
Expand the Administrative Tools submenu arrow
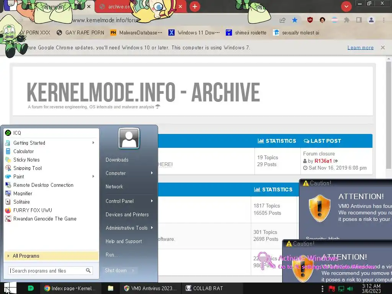pos(152,228)
